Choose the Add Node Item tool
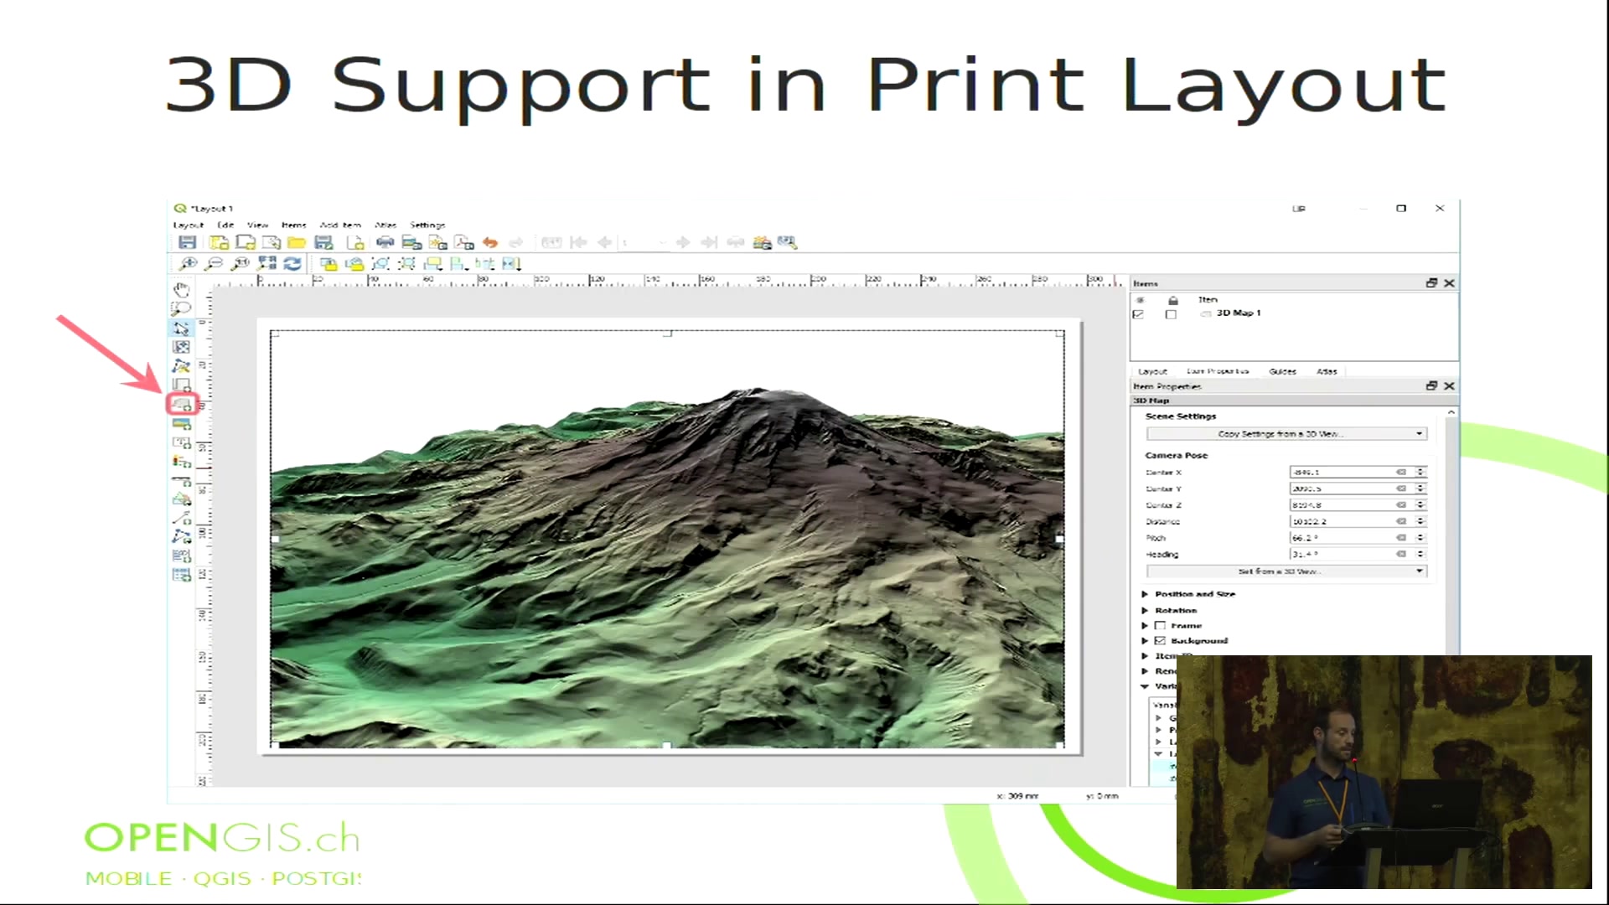The width and height of the screenshot is (1609, 905). [x=181, y=536]
